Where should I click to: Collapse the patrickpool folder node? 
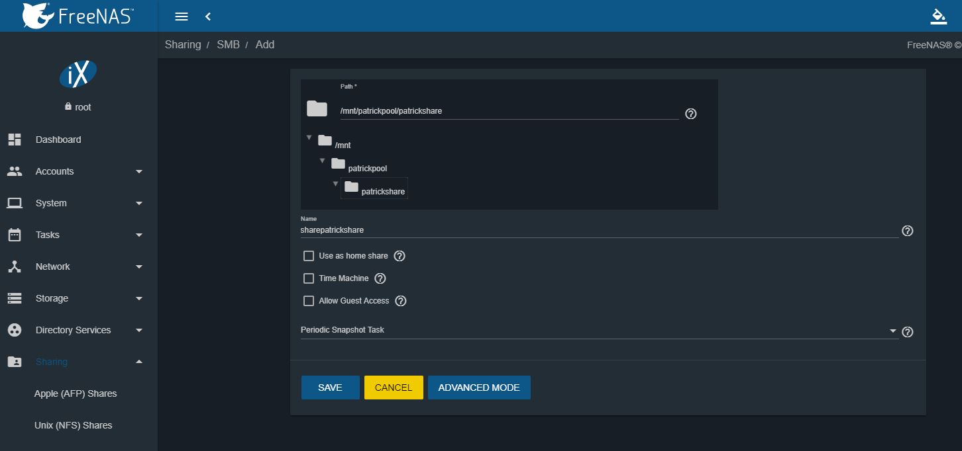pyautogui.click(x=323, y=161)
